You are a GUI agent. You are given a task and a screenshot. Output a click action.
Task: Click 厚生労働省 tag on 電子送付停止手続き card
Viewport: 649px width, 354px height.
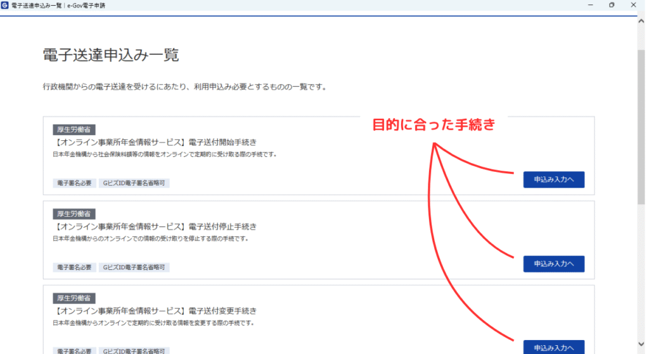click(74, 214)
